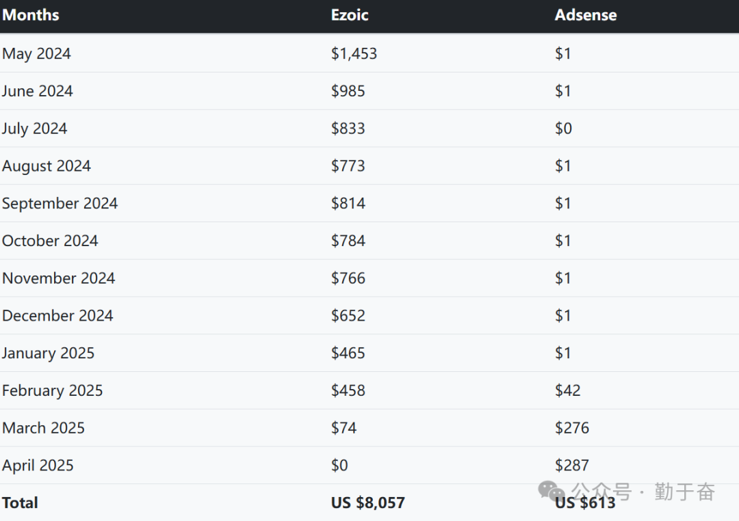Click the $1,453 Ezoic value

tap(354, 53)
